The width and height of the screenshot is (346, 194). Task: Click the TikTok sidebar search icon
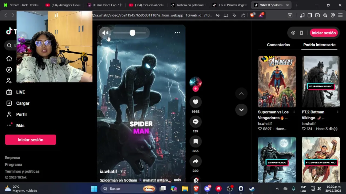tap(9, 46)
